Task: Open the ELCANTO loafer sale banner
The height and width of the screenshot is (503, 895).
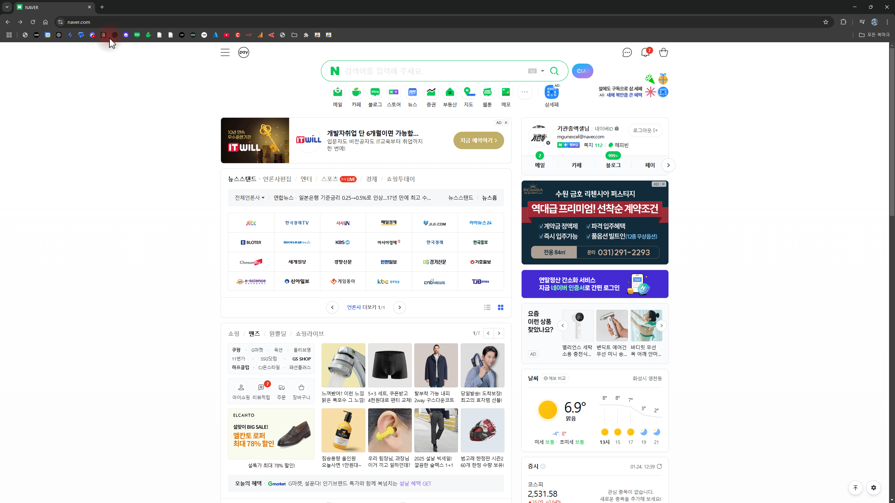Action: (x=271, y=434)
